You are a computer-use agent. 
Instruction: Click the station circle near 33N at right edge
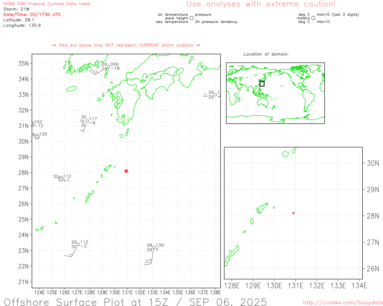click(215, 95)
